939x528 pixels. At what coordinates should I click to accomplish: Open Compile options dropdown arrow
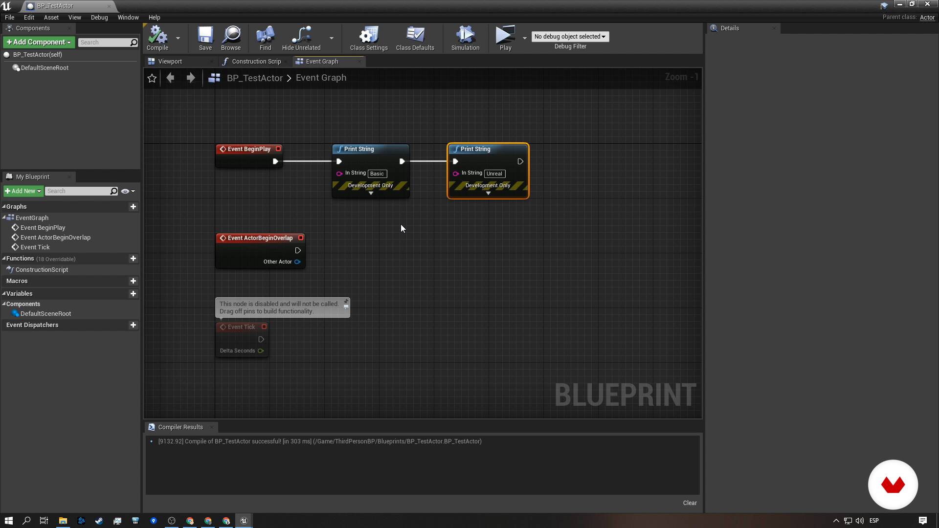(178, 38)
